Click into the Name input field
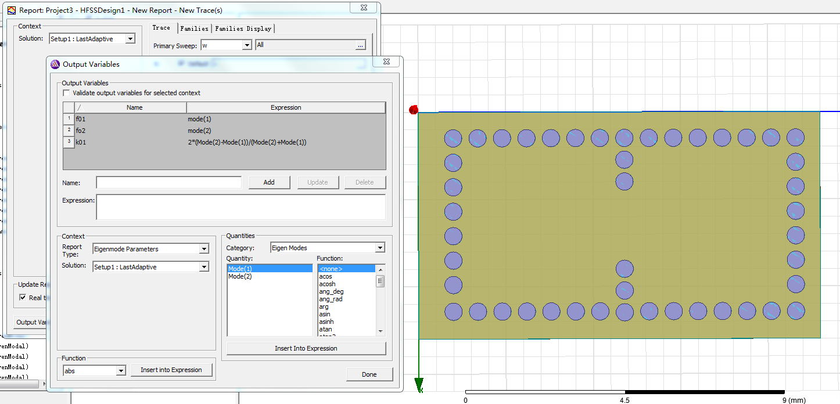 point(169,182)
